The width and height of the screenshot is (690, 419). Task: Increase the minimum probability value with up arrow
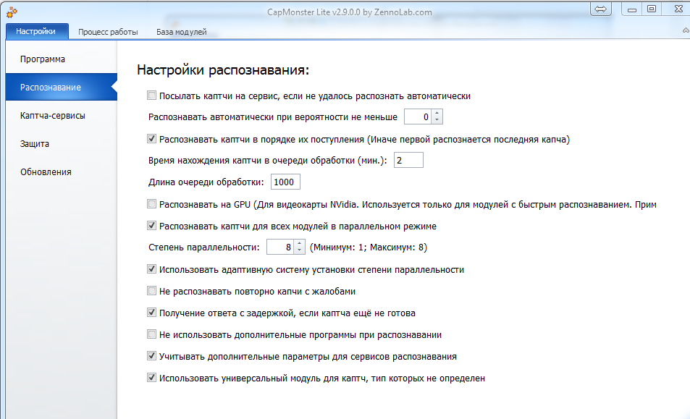click(x=437, y=114)
